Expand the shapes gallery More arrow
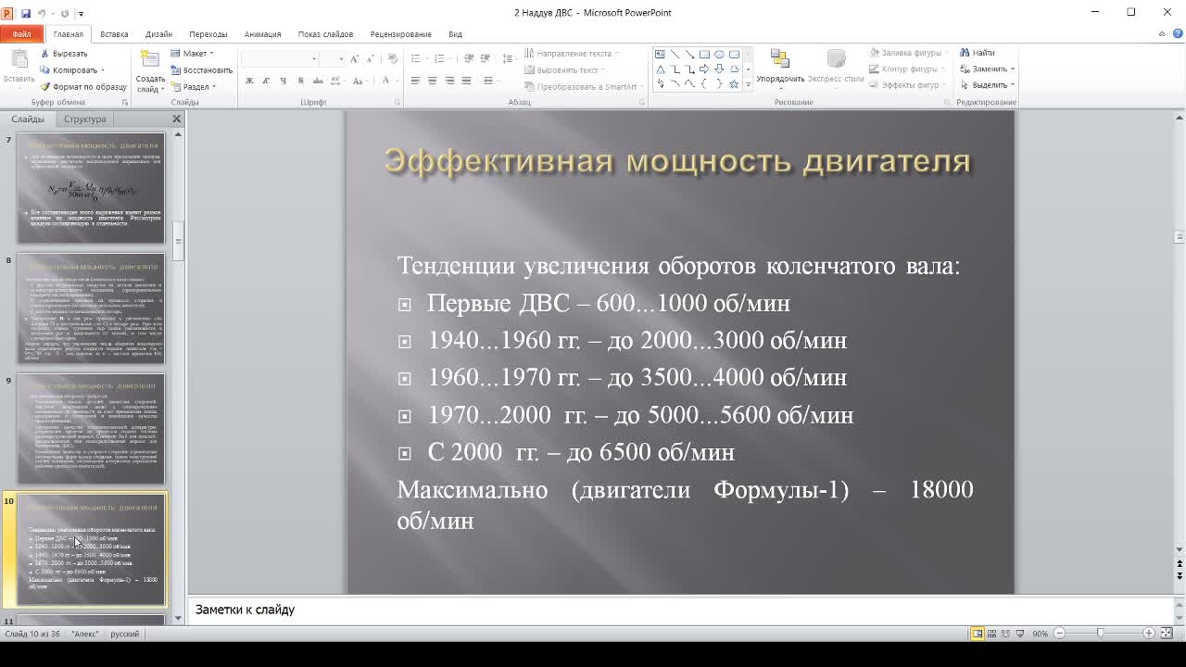The height and width of the screenshot is (667, 1186). pyautogui.click(x=747, y=84)
